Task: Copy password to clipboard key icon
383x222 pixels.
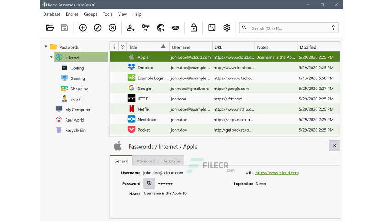Action: [x=146, y=28]
